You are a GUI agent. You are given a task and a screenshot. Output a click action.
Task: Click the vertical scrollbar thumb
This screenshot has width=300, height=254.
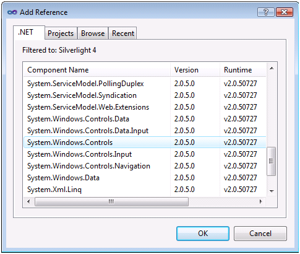tap(272, 161)
